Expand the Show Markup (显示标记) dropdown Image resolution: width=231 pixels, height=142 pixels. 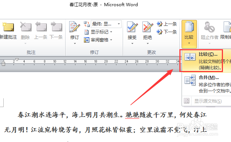(x=111, y=32)
